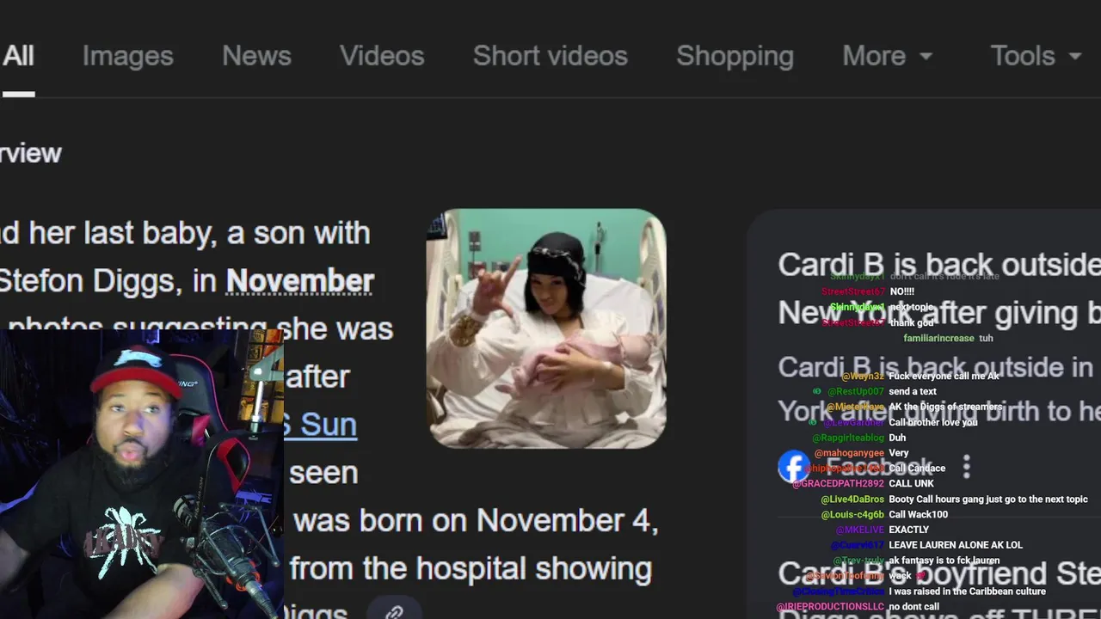Click the second Cardi B article snippet
1101x619 pixels.
[939, 389]
